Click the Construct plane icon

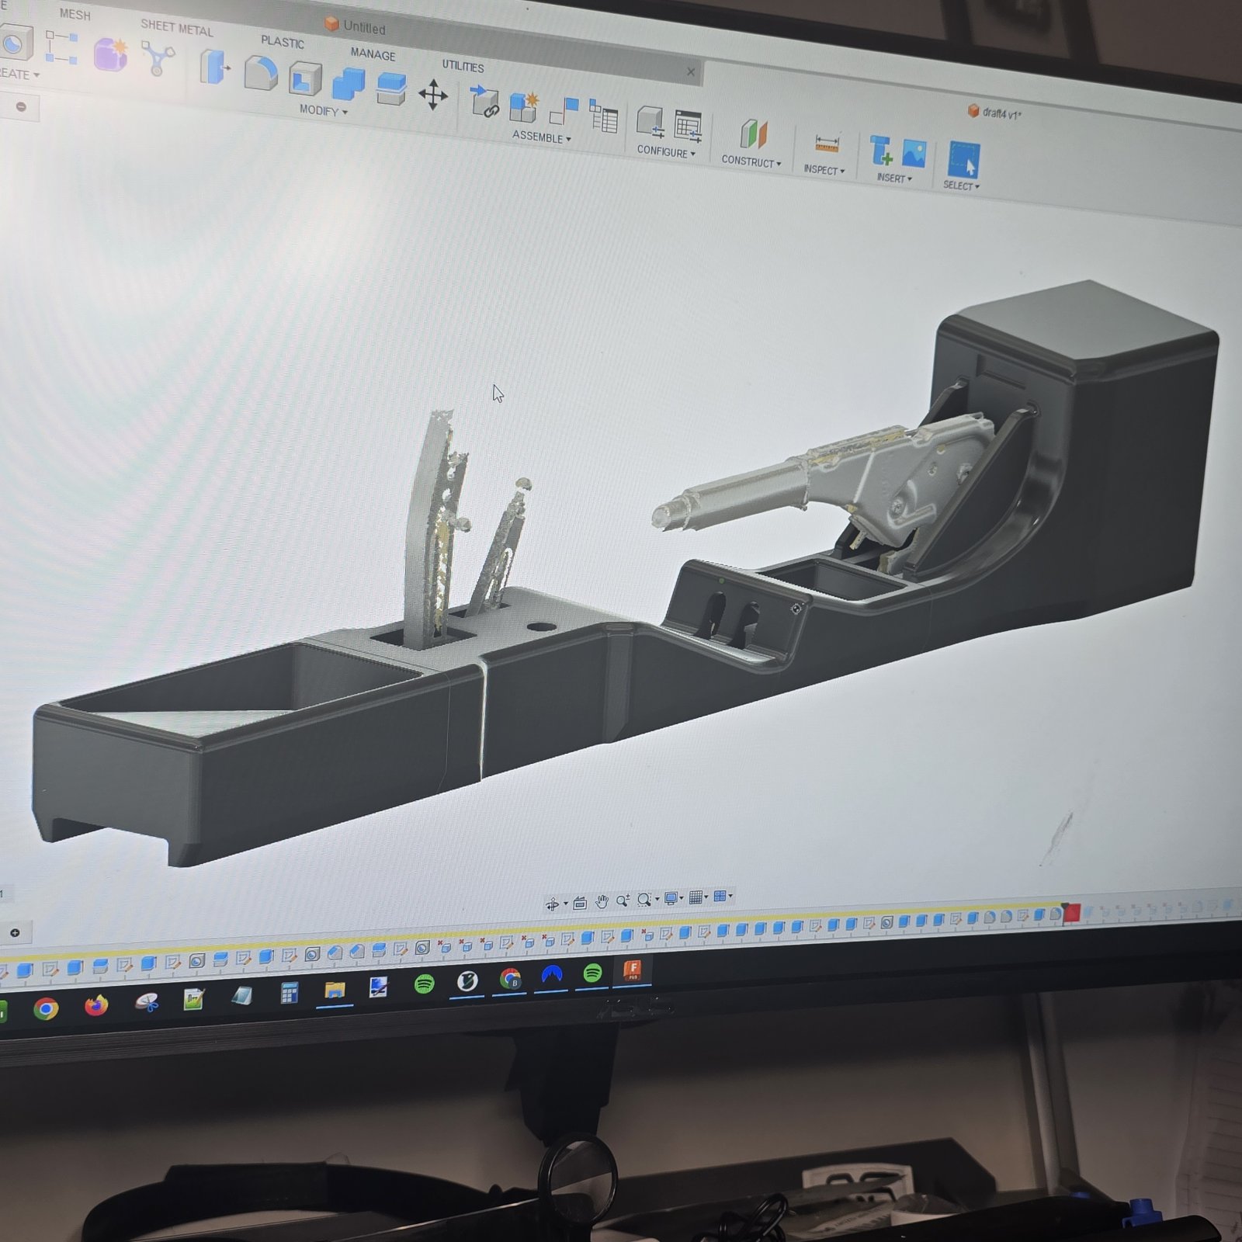pos(753,134)
